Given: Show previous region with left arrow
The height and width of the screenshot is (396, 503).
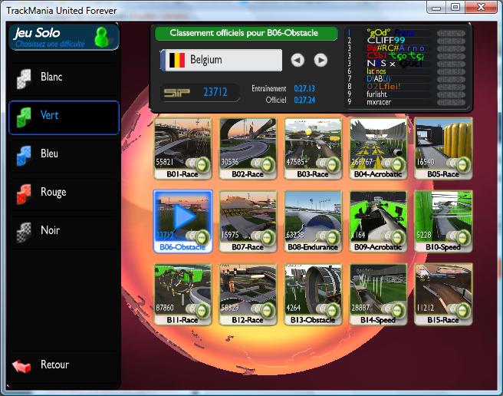Looking at the screenshot, I should click(x=298, y=60).
